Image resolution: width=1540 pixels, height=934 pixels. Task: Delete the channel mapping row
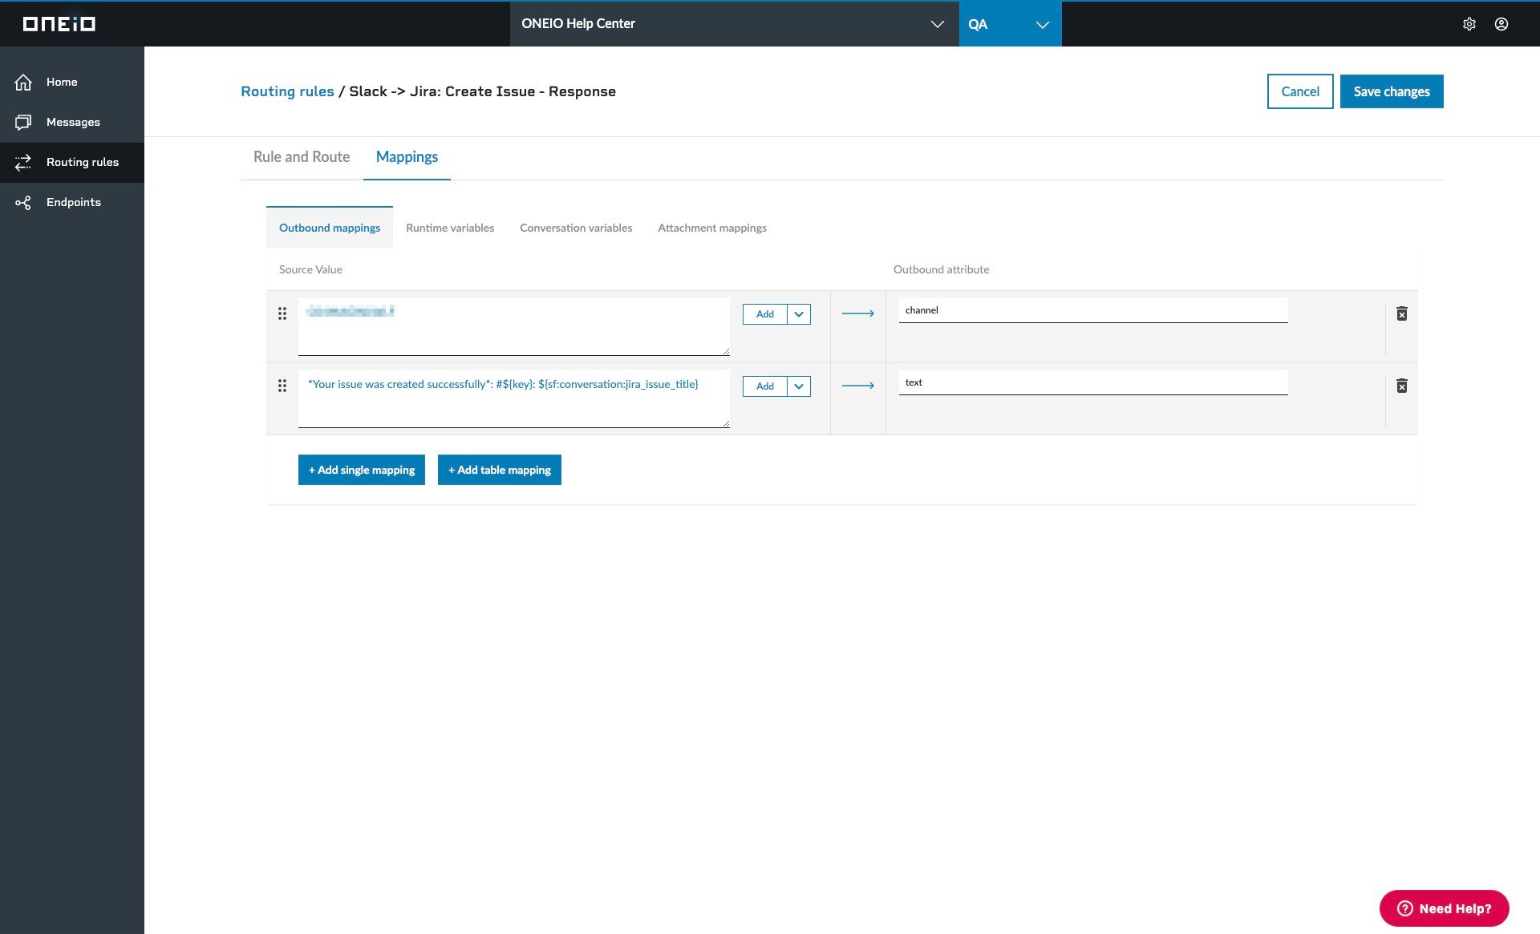click(x=1402, y=313)
